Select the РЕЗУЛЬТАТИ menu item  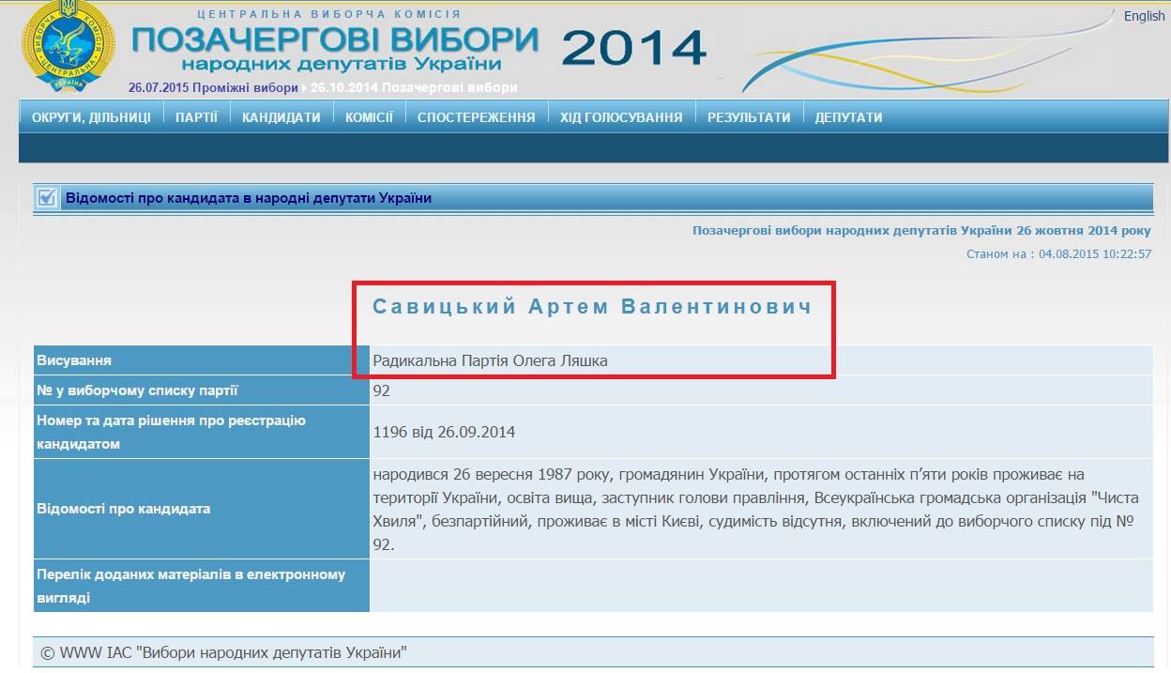click(x=749, y=117)
